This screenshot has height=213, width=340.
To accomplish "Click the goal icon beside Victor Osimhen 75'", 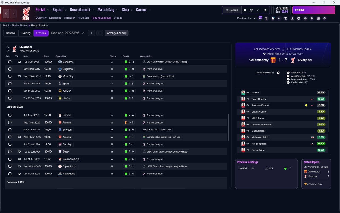I will click(x=278, y=73).
